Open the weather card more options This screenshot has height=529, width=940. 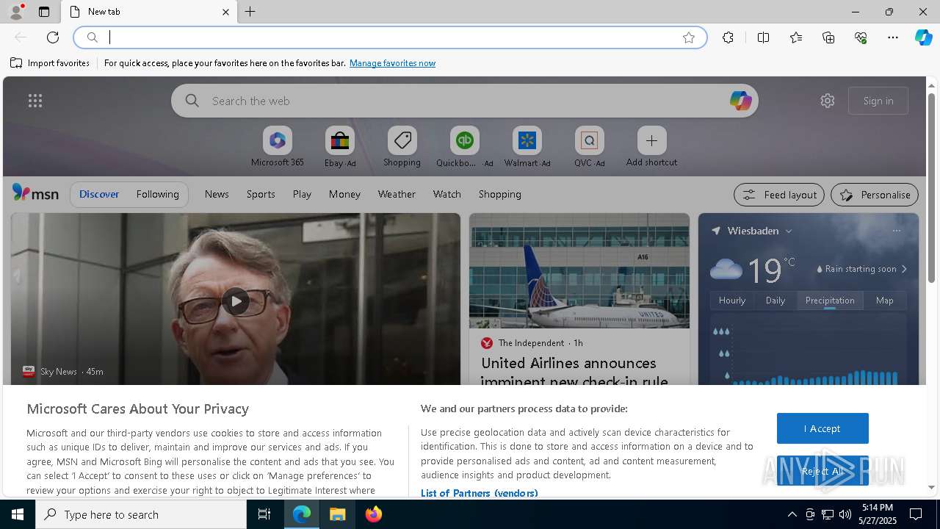[x=897, y=231]
